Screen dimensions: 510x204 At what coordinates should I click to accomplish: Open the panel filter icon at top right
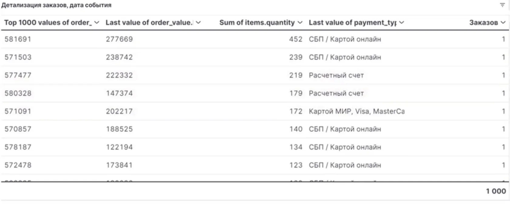point(502,5)
